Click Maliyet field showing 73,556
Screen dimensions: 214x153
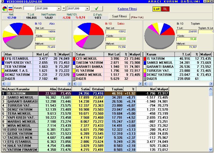pyautogui.click(x=116, y=47)
